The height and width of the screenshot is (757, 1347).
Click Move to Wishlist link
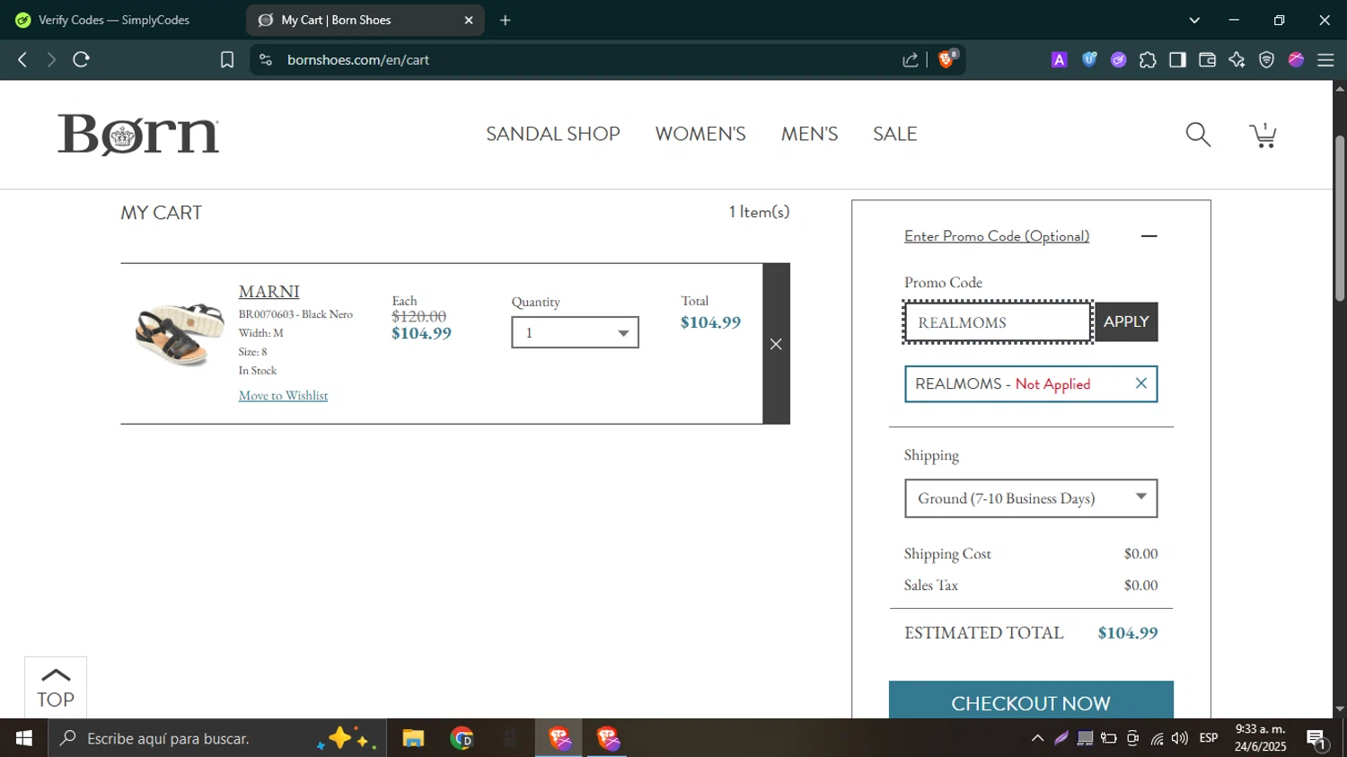[283, 395]
